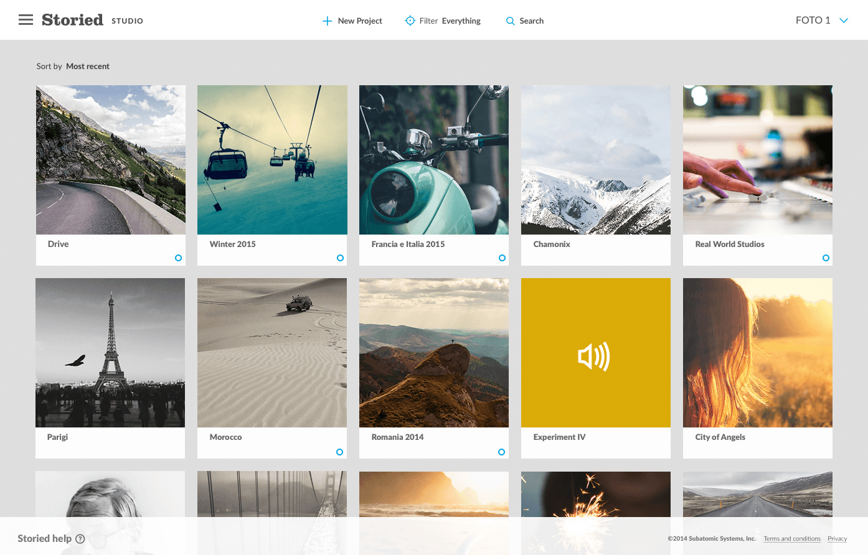The height and width of the screenshot is (555, 868).
Task: Open the black-and-white portrait thumbnail
Action: pos(110,513)
